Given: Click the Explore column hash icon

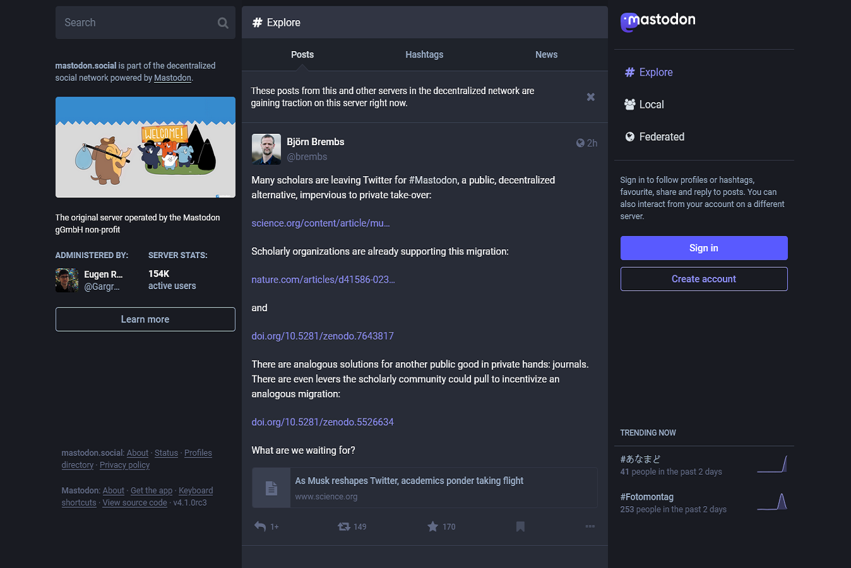Looking at the screenshot, I should [x=258, y=23].
